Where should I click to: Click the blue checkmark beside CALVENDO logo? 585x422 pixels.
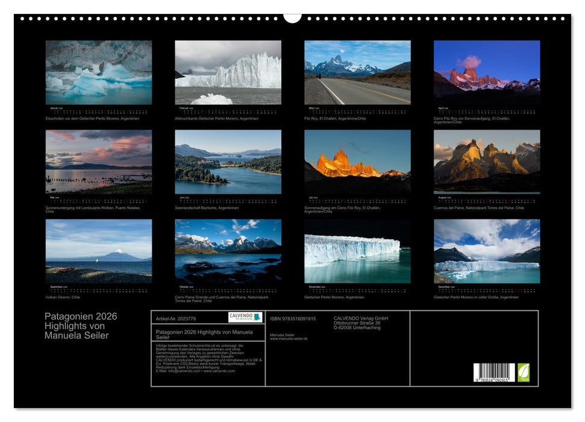[257, 316]
